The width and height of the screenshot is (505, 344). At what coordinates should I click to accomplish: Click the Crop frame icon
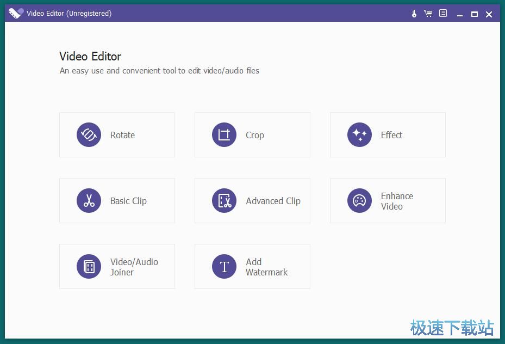pyautogui.click(x=224, y=135)
